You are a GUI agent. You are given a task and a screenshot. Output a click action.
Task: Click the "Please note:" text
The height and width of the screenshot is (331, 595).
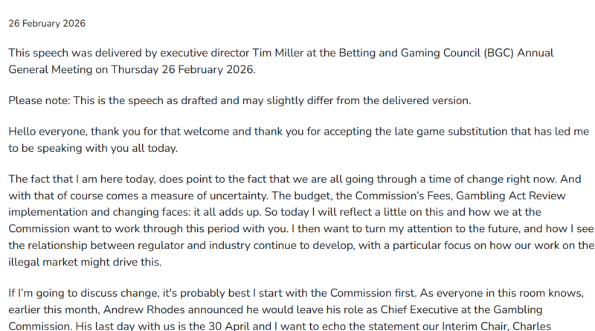[39, 100]
